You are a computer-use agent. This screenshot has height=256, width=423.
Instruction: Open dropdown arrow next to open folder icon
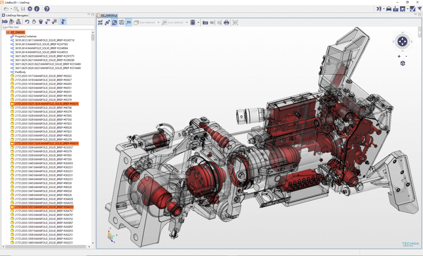tap(11, 9)
